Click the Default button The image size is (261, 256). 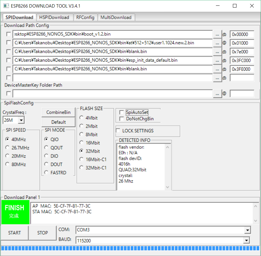[x=58, y=122]
